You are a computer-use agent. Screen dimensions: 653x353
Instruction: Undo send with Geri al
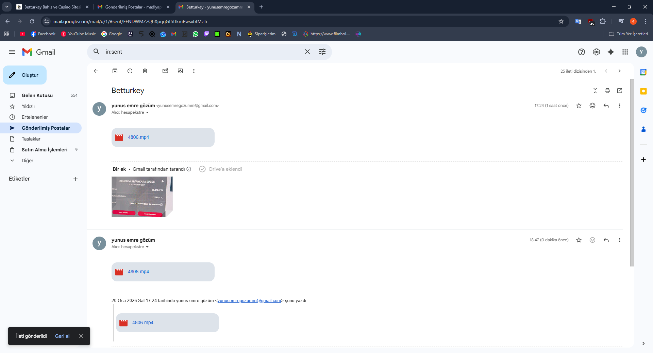pos(62,336)
